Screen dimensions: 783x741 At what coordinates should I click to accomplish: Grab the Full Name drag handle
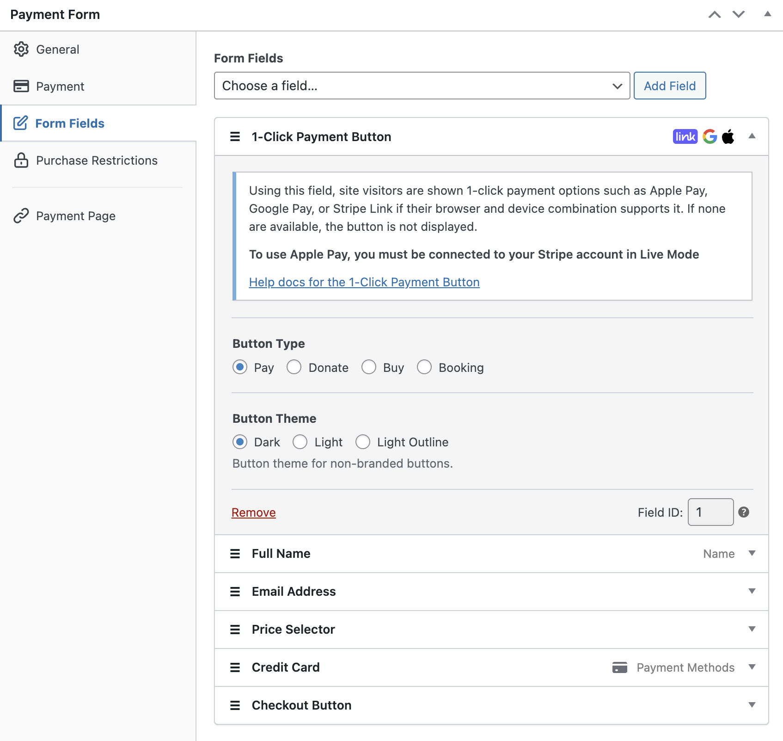point(235,554)
